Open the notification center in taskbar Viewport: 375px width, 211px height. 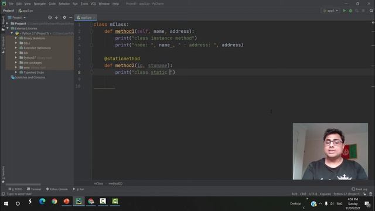pyautogui.click(x=367, y=204)
